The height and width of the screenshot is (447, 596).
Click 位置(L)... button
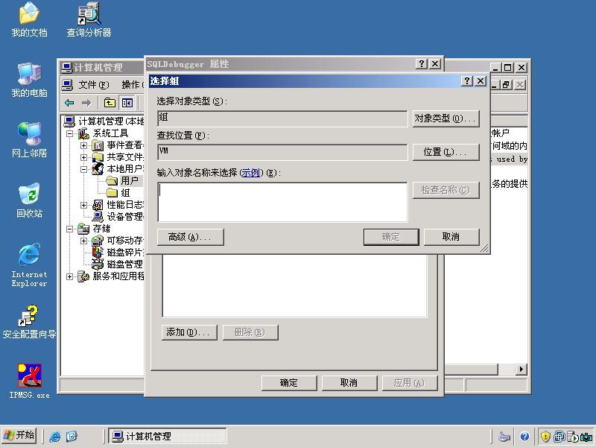click(446, 153)
